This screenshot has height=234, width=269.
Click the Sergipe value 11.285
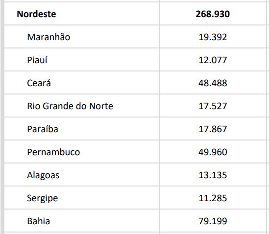(x=213, y=198)
